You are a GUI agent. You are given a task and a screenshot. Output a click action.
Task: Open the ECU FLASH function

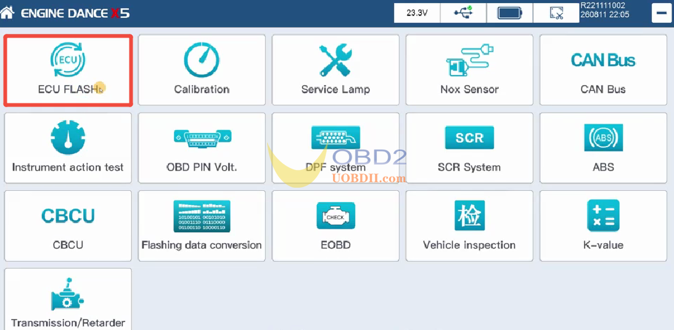coord(68,70)
